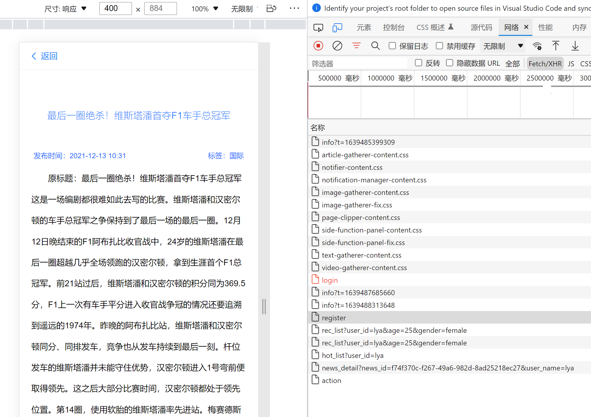
Task: Clear the network log
Action: click(337, 46)
